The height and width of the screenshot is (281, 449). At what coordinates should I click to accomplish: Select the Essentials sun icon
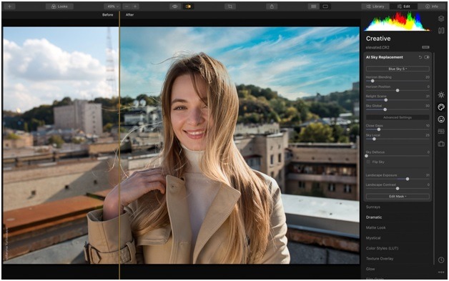pyautogui.click(x=441, y=95)
